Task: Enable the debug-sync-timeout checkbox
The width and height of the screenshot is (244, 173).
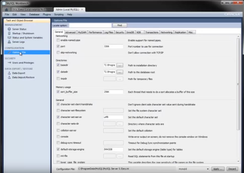Action: (58, 143)
